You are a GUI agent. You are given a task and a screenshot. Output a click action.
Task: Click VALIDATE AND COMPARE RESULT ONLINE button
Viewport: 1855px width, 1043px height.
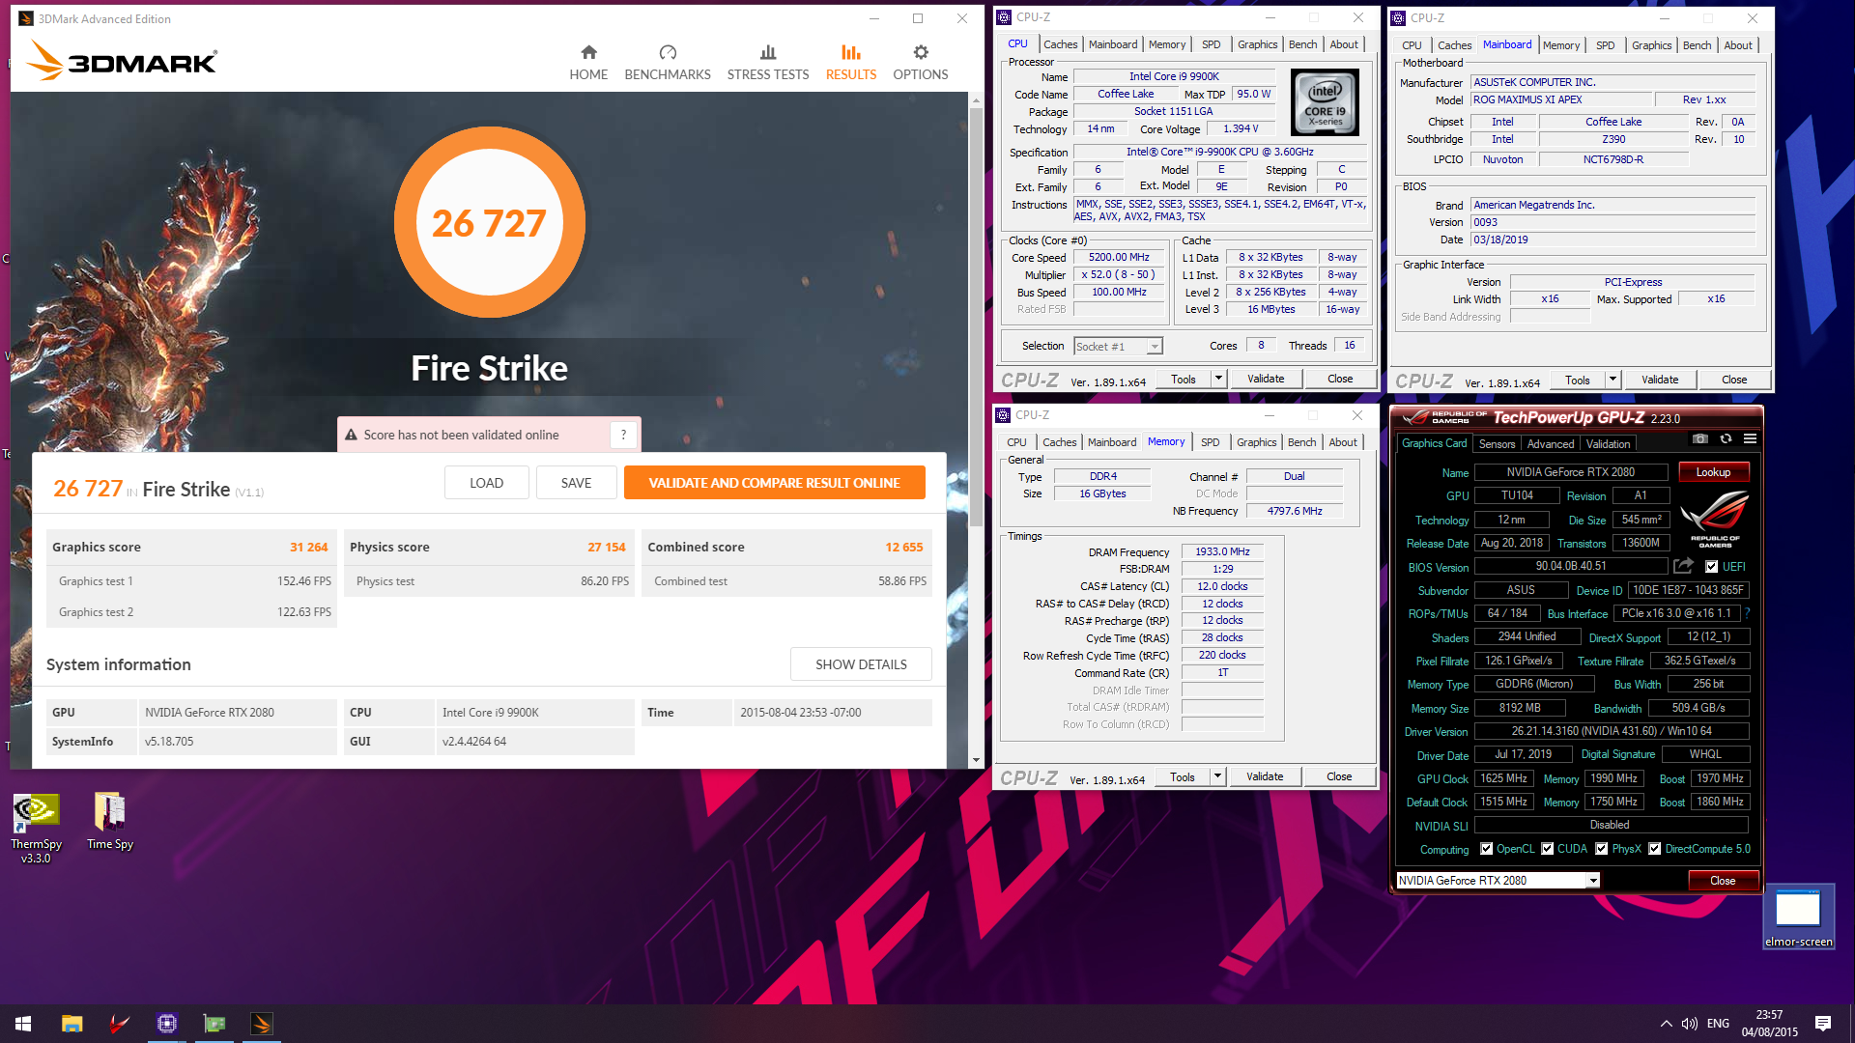coord(774,483)
